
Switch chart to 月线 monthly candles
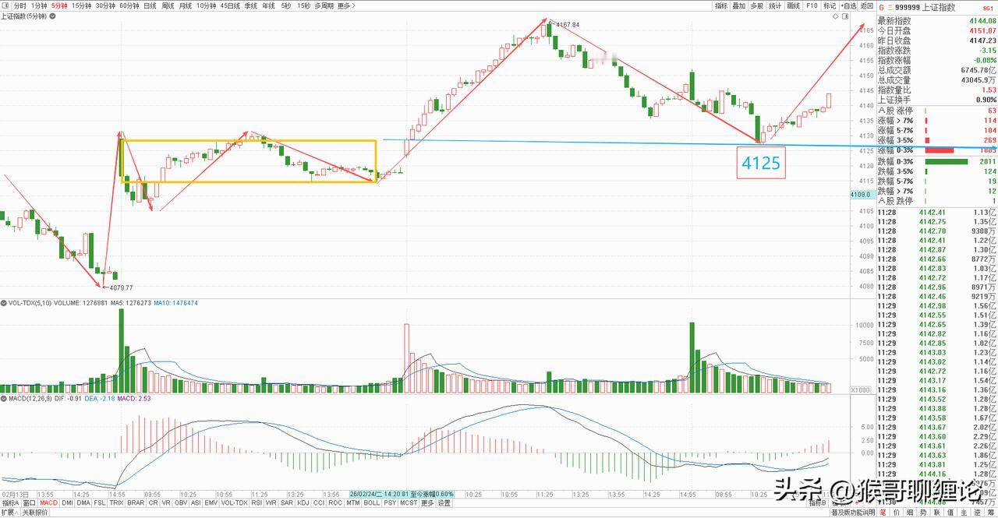pyautogui.click(x=186, y=5)
